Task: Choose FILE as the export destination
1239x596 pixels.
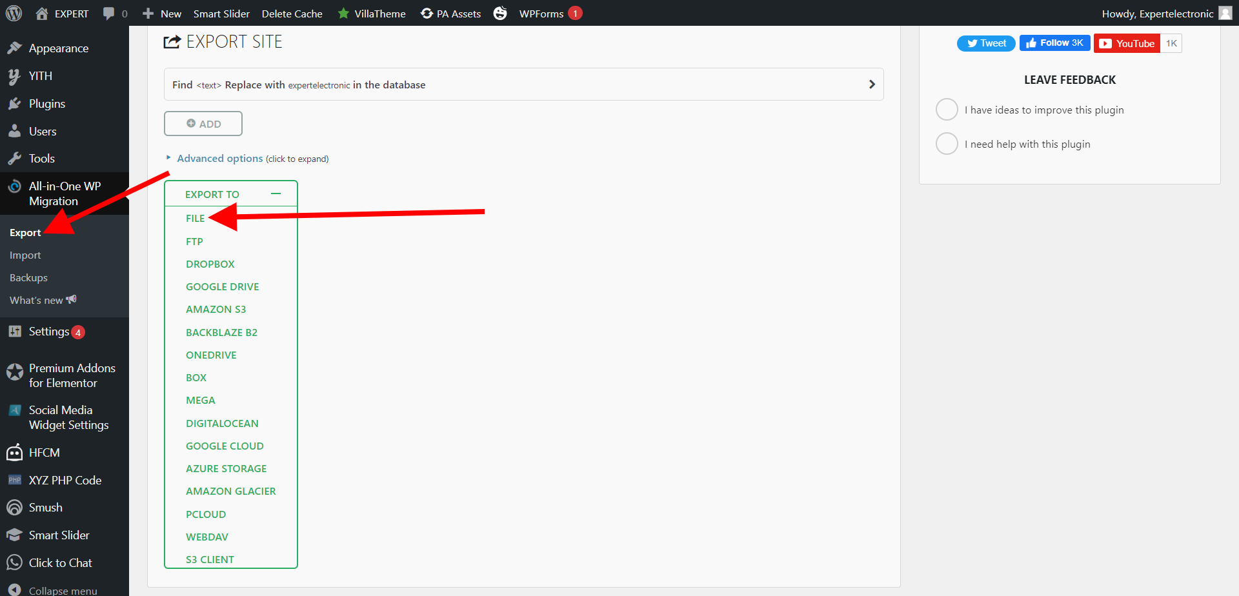Action: pyautogui.click(x=195, y=219)
